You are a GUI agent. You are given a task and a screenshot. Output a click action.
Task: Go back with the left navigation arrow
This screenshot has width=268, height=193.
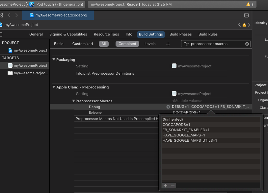coord(9,15)
